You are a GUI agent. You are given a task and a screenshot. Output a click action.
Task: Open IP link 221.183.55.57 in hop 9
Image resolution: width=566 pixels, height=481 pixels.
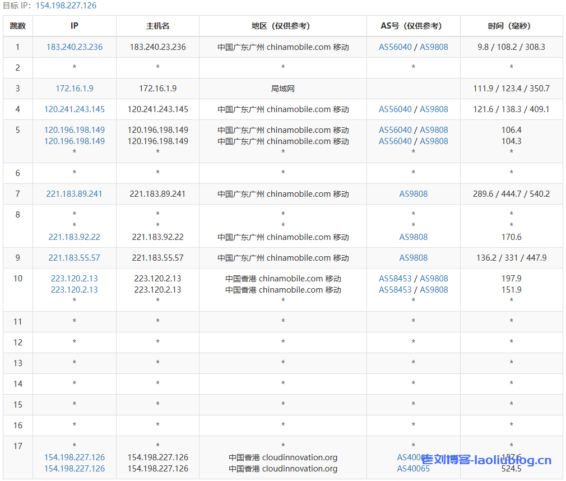click(75, 258)
